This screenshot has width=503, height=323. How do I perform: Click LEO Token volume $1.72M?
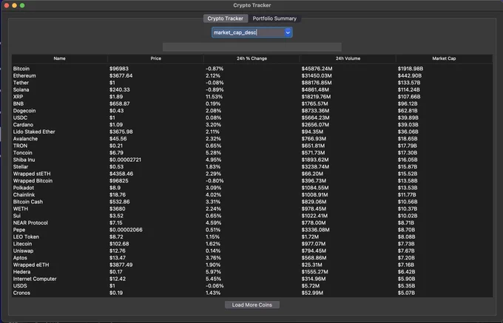click(310, 237)
